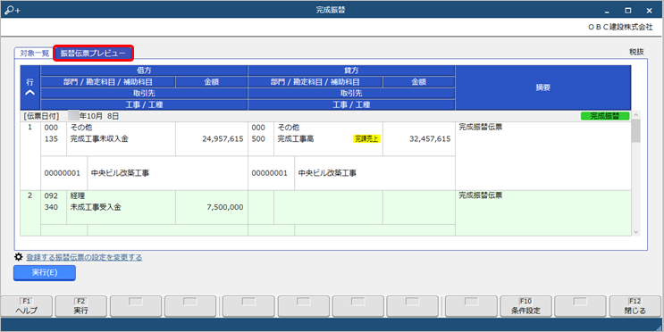
Task: Click the 税抜 label
Action: tap(636, 52)
